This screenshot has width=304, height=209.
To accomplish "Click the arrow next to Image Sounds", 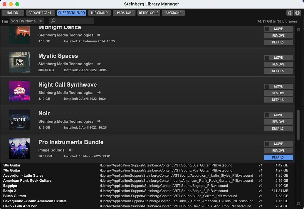I will click(x=70, y=150).
